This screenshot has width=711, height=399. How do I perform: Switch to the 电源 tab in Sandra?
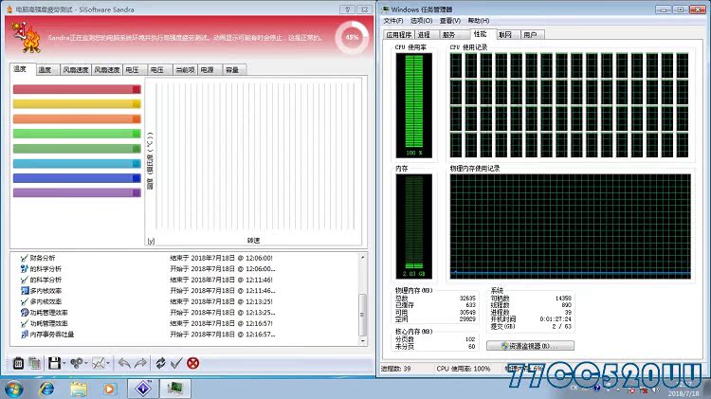[208, 70]
